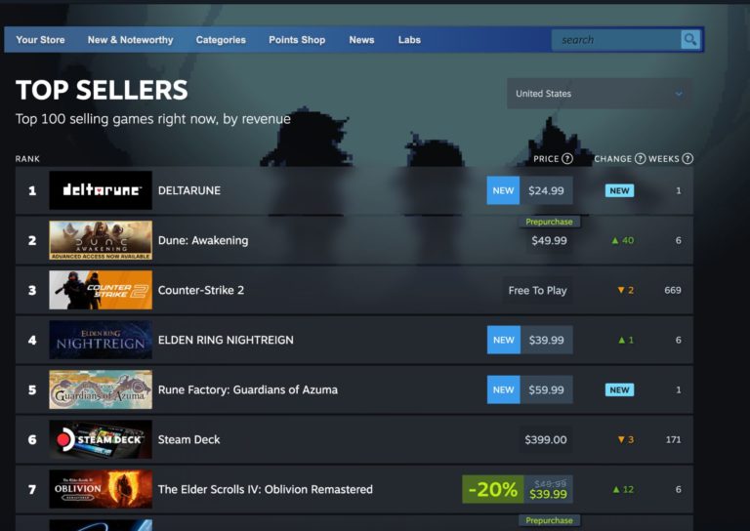The image size is (750, 531).
Task: Open the United States region dropdown
Action: [x=599, y=94]
